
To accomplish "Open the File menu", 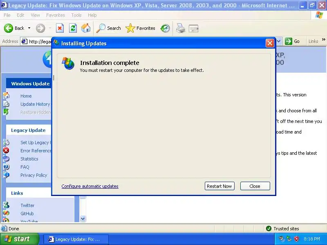I will [7, 15].
